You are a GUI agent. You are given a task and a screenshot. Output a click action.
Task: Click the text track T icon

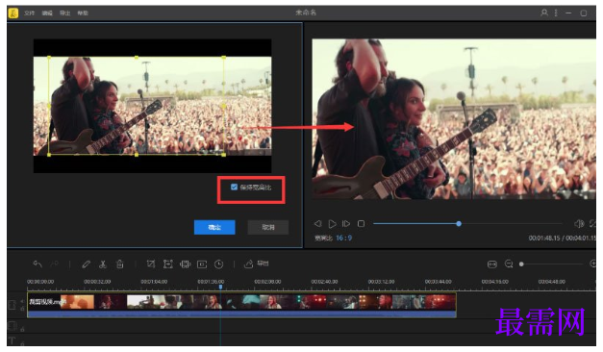(x=12, y=340)
